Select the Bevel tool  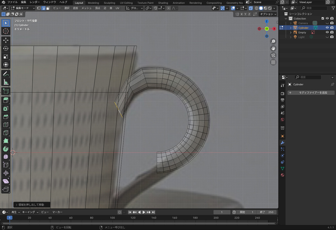[x=6, y=117]
